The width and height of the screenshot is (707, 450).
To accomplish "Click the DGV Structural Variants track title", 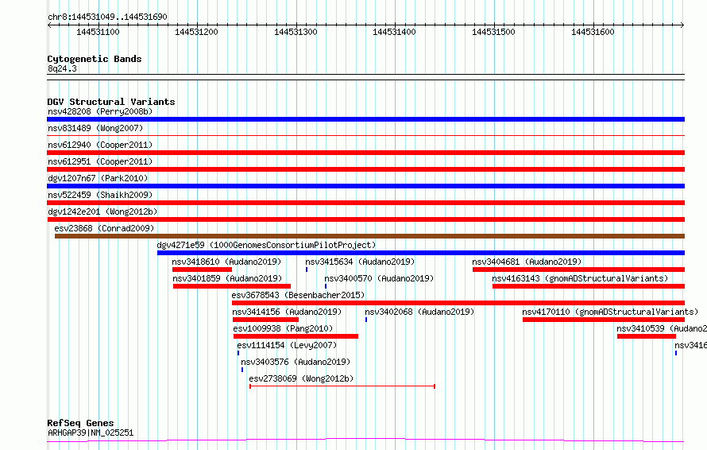I will click(x=111, y=102).
